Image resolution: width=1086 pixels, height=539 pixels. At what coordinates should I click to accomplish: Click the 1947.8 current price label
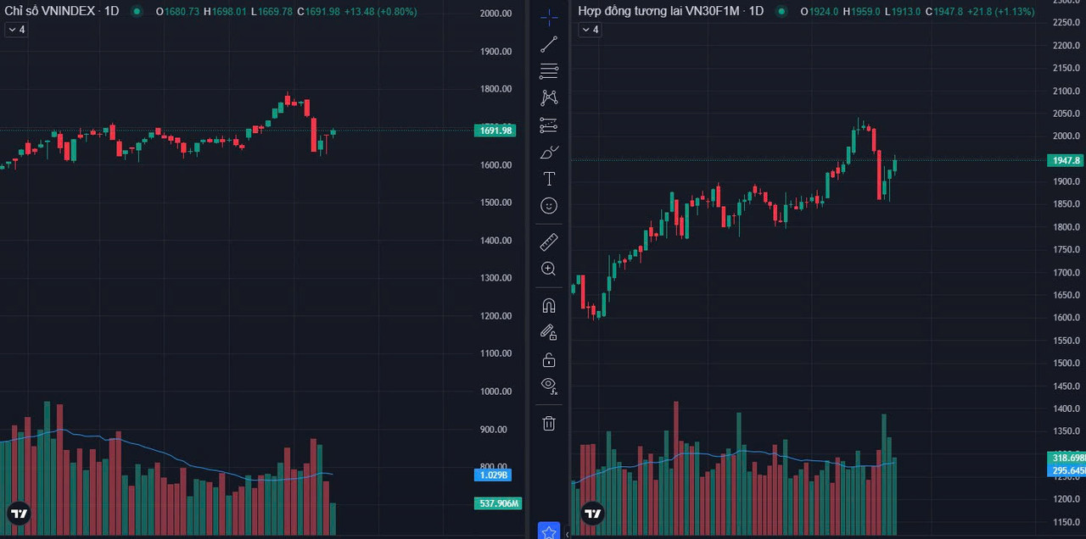click(x=1066, y=160)
